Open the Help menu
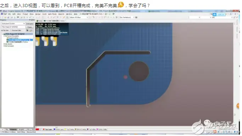This screenshot has height=136, width=242. pyautogui.click(x=75, y=14)
